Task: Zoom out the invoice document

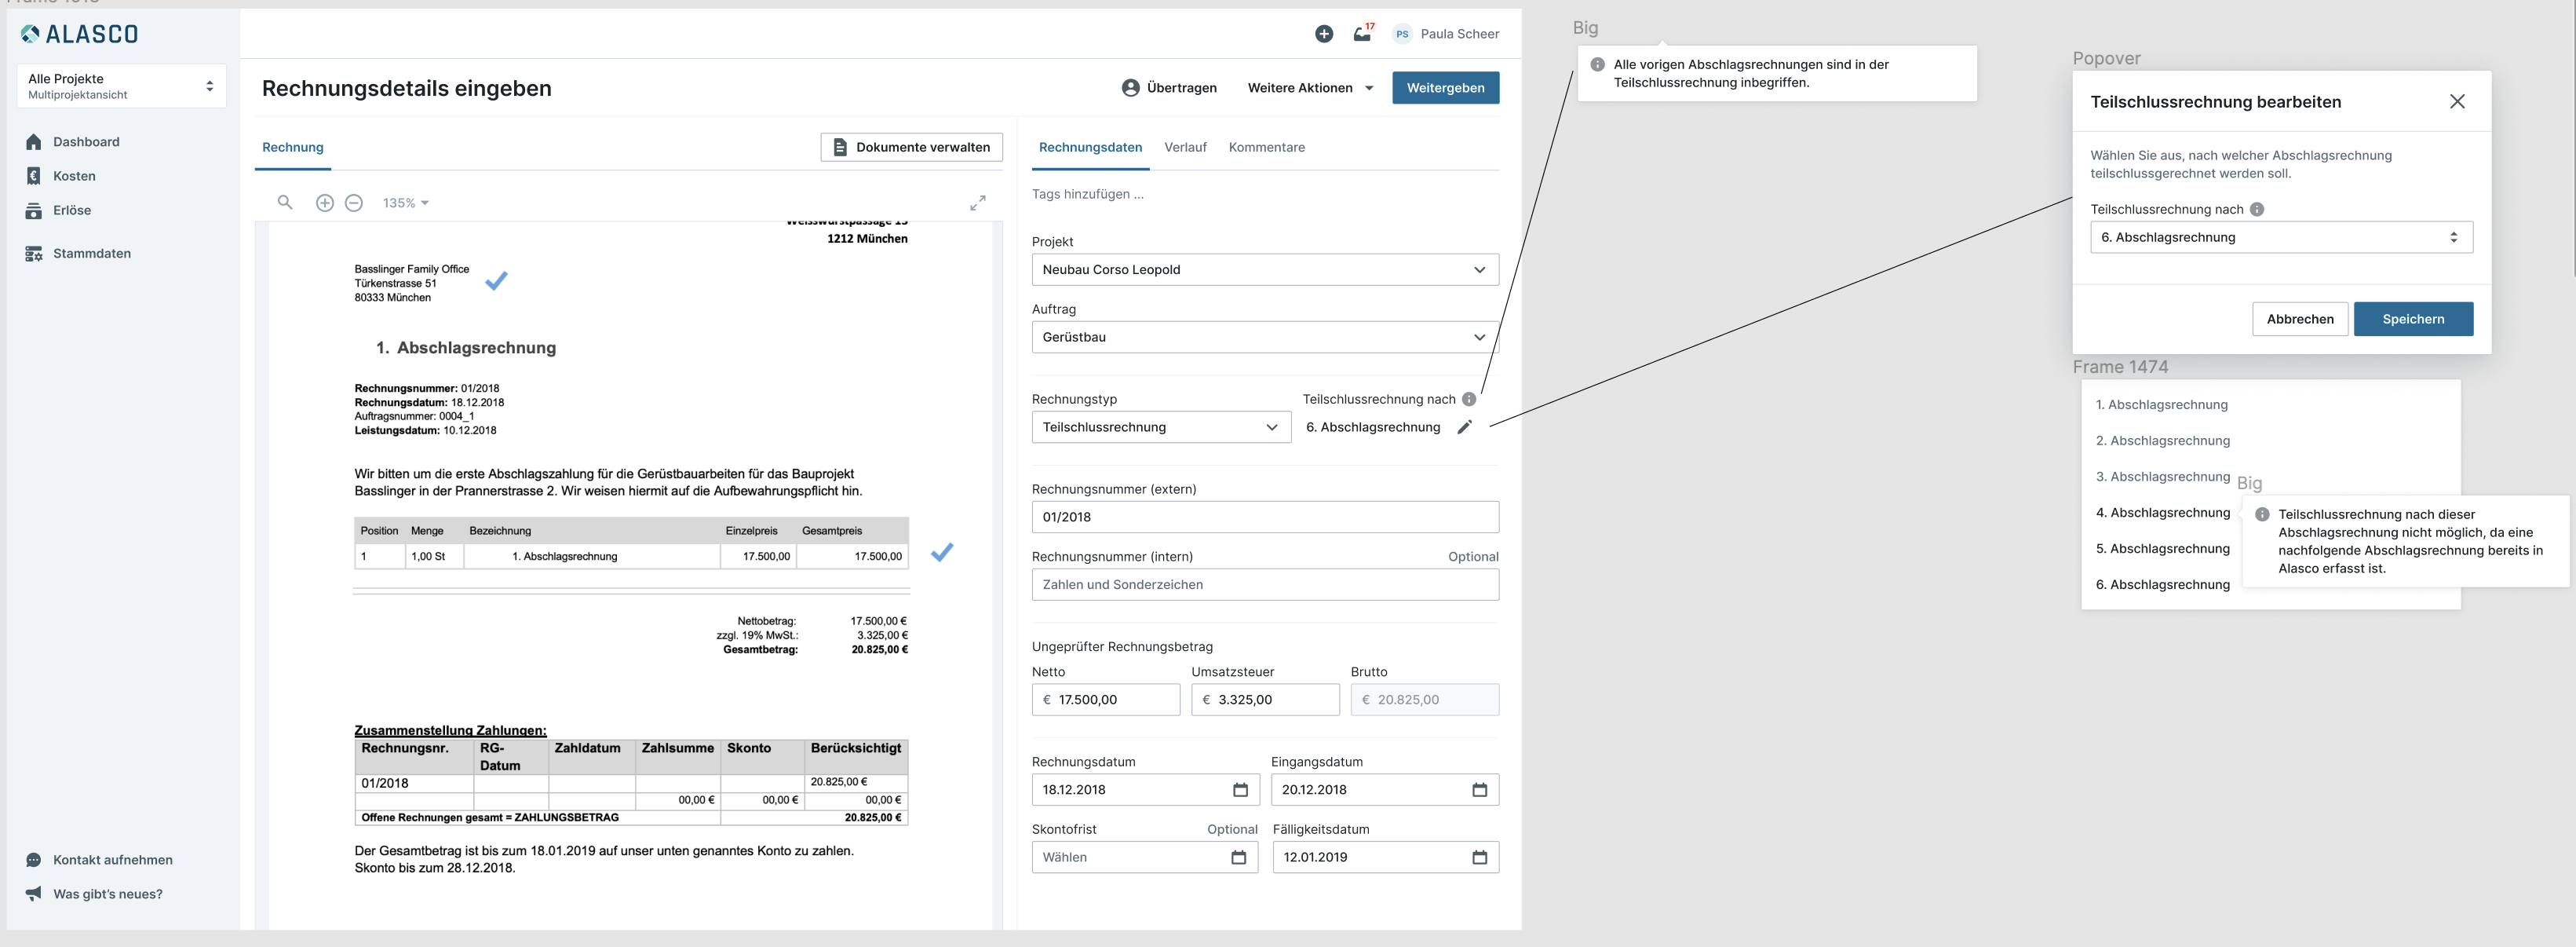Action: [353, 203]
